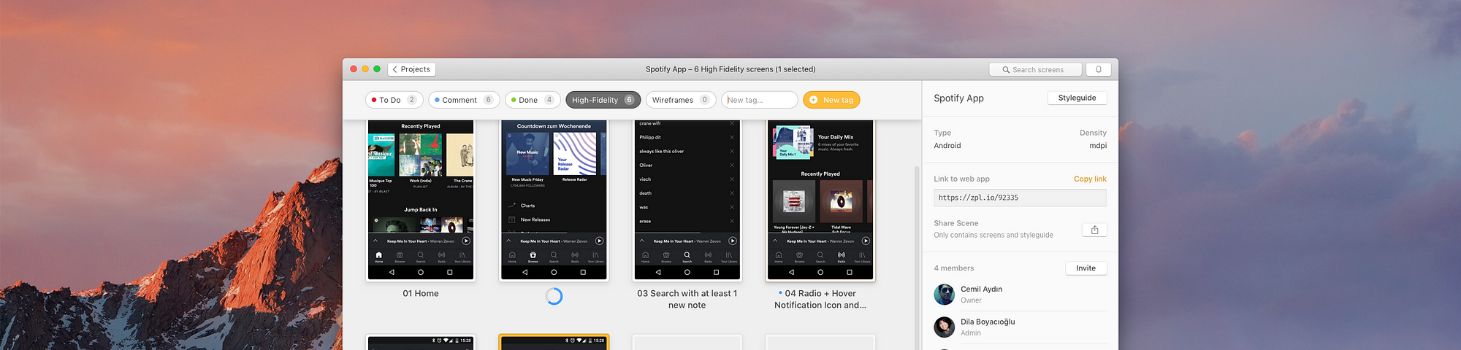Click the Share Scene export icon
The width and height of the screenshot is (1461, 350).
1094,230
